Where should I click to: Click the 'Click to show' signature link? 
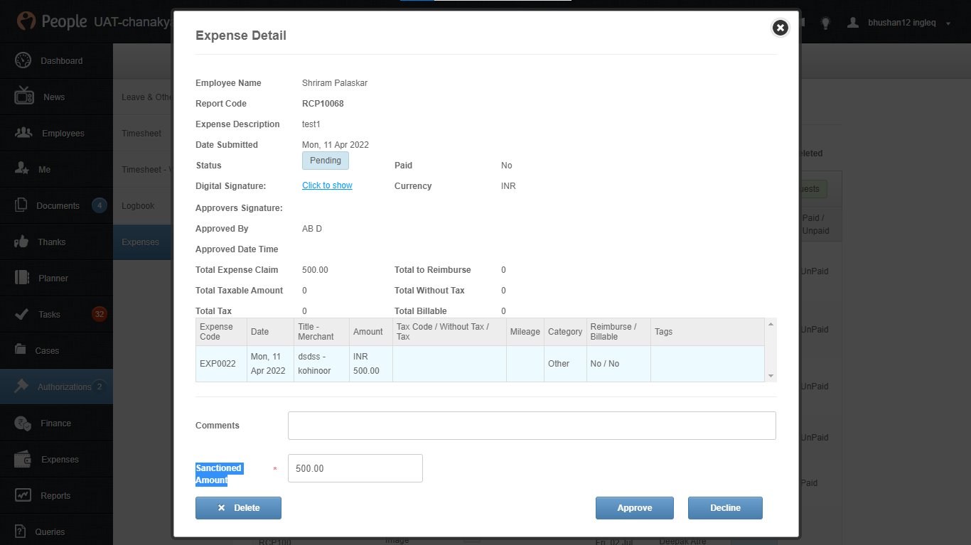327,185
